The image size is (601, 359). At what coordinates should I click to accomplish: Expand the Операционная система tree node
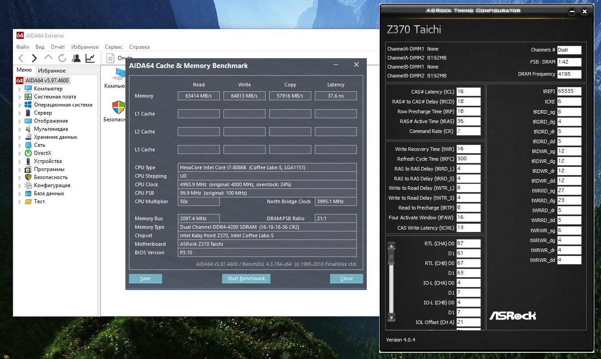click(20, 105)
